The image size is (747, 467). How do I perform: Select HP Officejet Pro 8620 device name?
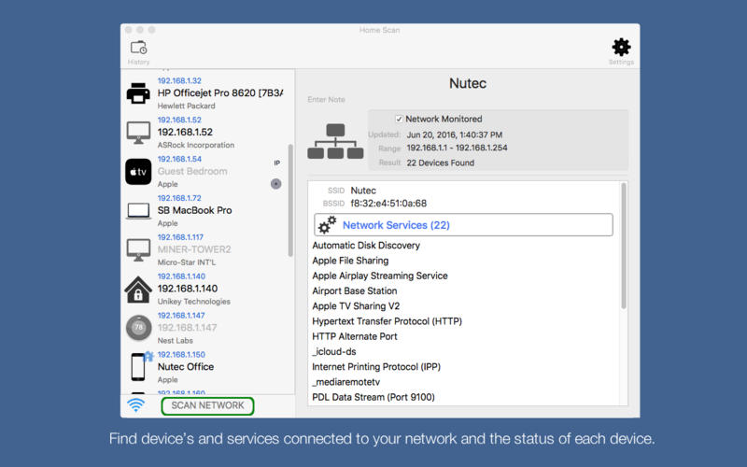(x=220, y=92)
